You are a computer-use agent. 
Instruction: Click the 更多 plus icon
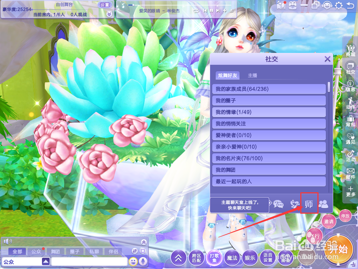coord(350,191)
